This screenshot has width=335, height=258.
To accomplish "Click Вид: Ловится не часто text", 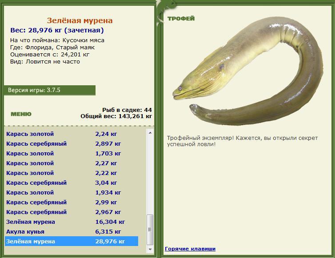I will [45, 62].
